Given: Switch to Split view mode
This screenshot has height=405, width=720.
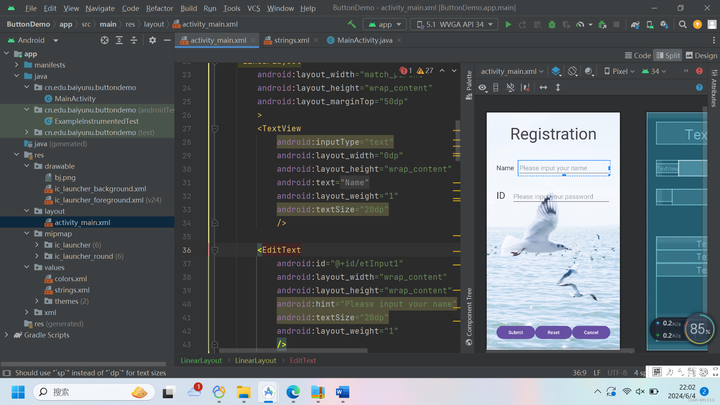Looking at the screenshot, I should pyautogui.click(x=668, y=55).
